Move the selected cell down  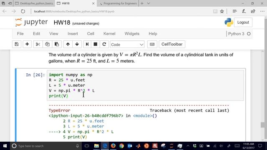(77, 44)
